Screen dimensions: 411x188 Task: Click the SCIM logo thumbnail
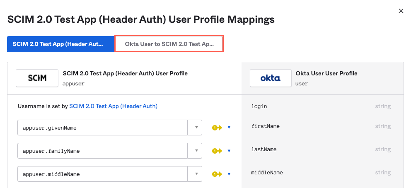(x=37, y=78)
